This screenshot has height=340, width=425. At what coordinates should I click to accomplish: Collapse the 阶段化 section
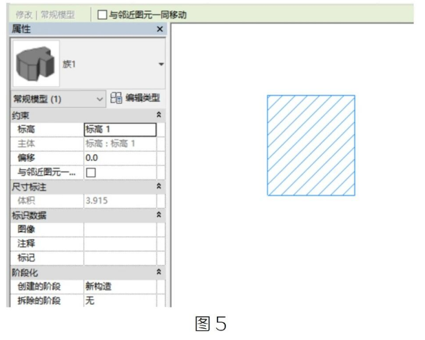[x=159, y=272]
